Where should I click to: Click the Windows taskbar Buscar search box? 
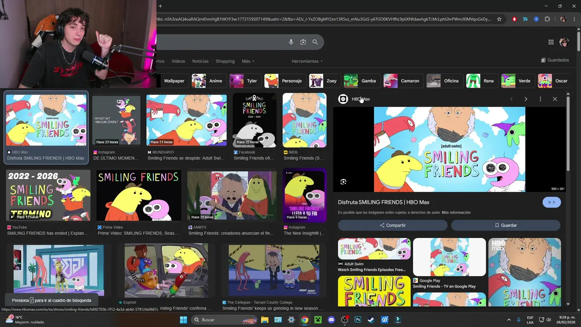click(223, 320)
